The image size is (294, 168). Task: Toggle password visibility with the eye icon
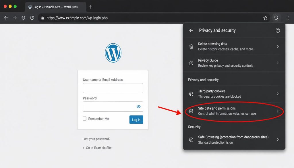point(139,107)
